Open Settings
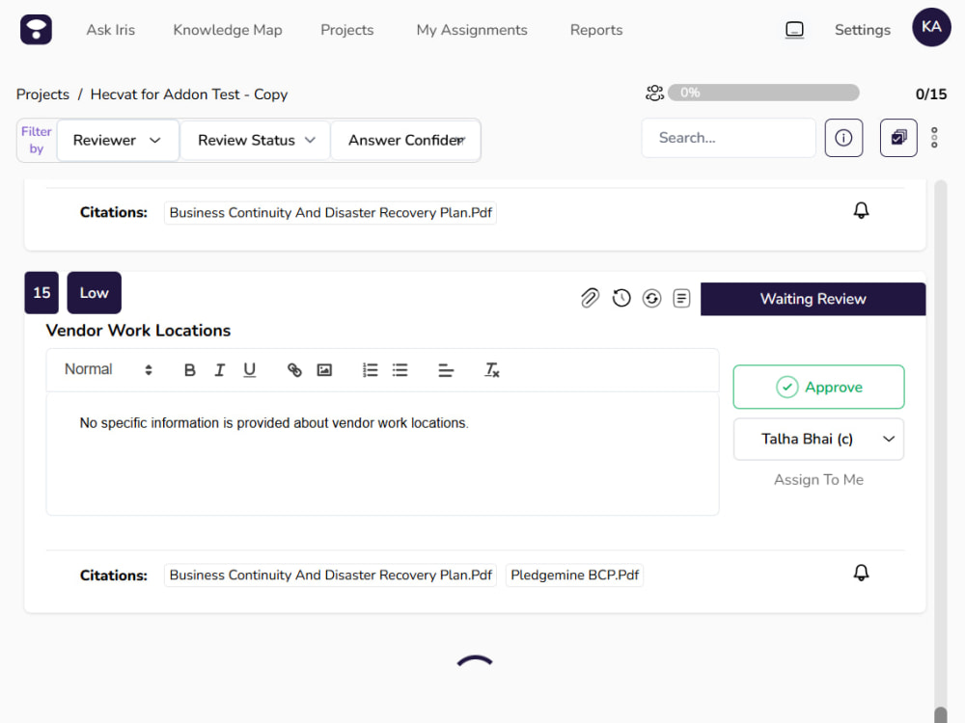965x723 pixels. (x=862, y=30)
